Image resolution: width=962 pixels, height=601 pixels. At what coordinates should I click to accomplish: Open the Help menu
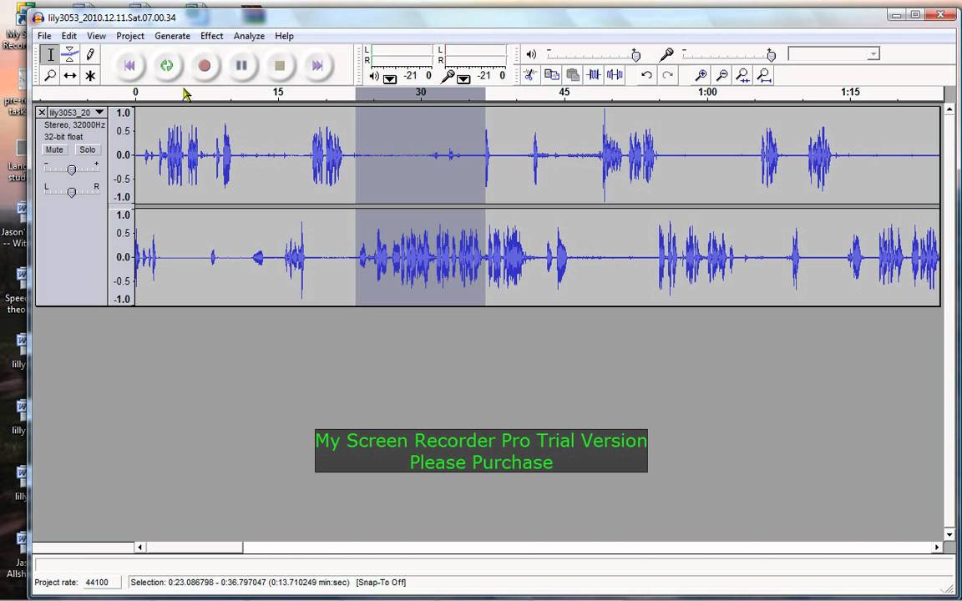tap(284, 36)
